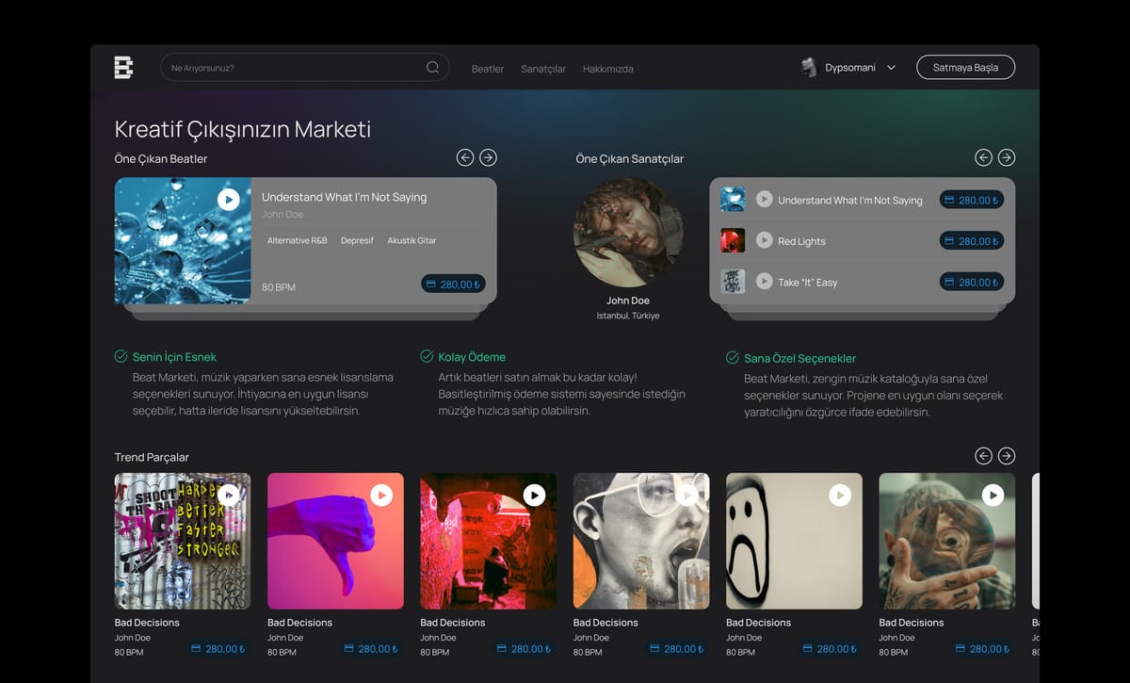
Task: Click the green checkmark beside 'Kolay Ödeme'
Action: (428, 356)
